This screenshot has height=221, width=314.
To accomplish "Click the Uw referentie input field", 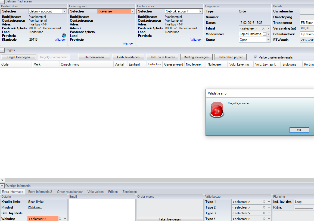I will point(307,11).
